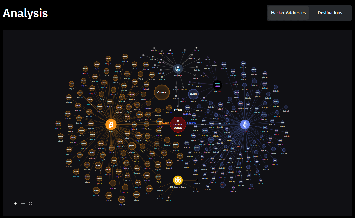
Task: Select the BNB Smart Chain node icon
Action: (x=178, y=180)
